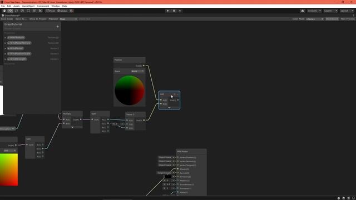Toggle Global/Local handle rotation
Viewport: 356px width, 200px height.
[x=62, y=11]
